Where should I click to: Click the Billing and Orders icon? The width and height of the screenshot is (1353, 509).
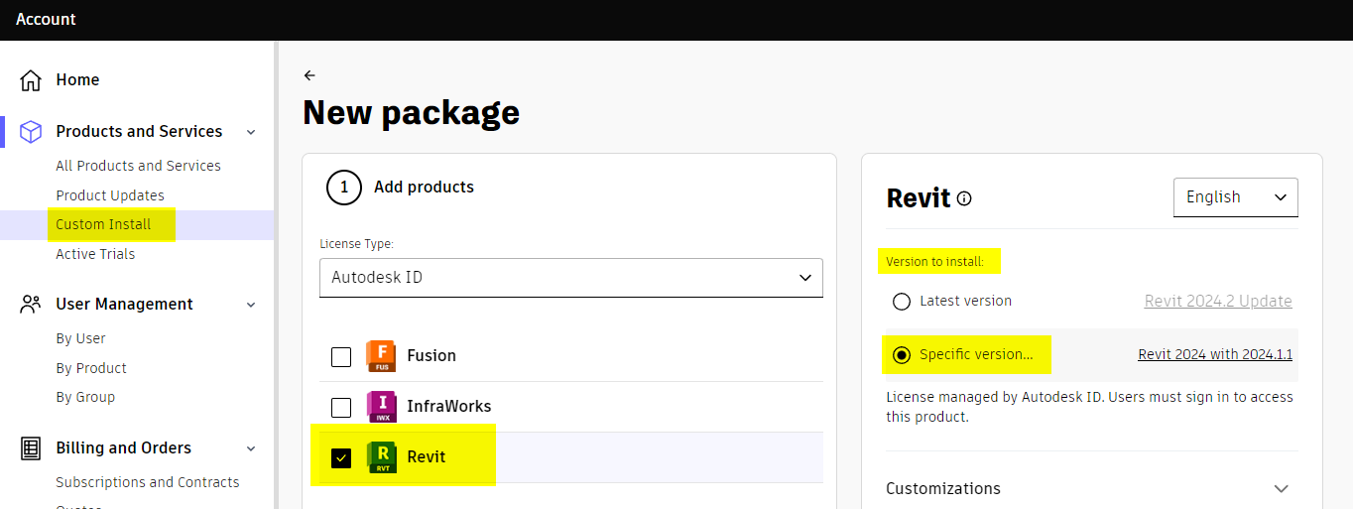[x=31, y=447]
